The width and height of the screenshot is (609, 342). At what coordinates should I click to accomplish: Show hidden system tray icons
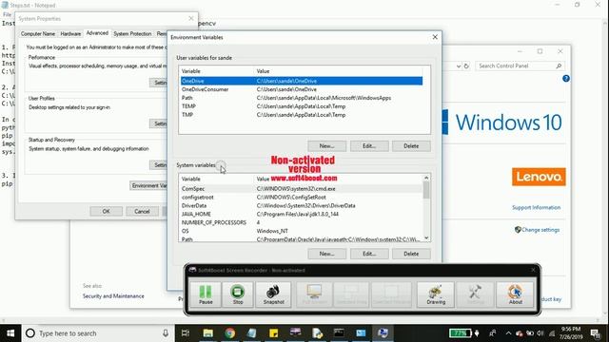[508, 333]
